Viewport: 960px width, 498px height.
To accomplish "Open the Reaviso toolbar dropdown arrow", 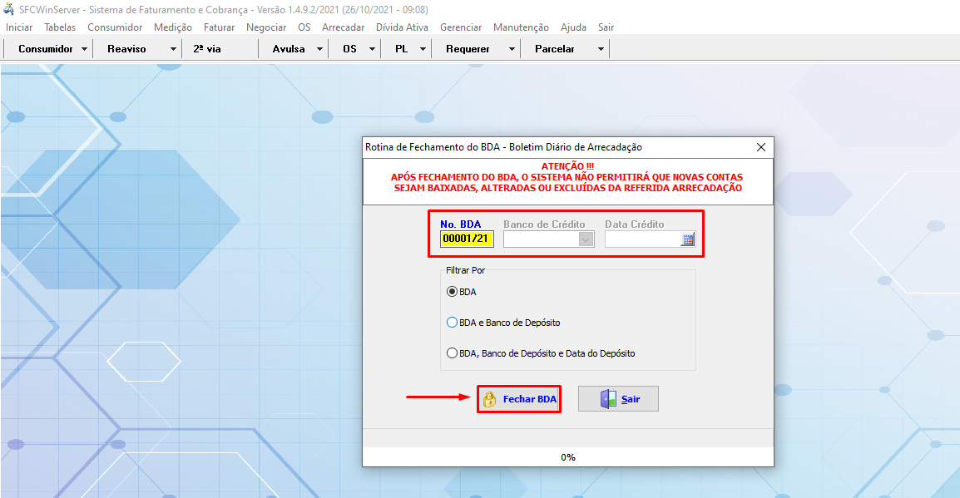I will tap(173, 49).
